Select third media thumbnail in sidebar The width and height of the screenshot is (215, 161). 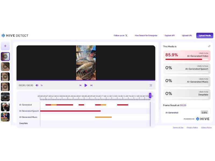5,77
